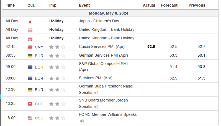Click the China flag next to CNY
The image size is (221, 126).
coord(30,47)
